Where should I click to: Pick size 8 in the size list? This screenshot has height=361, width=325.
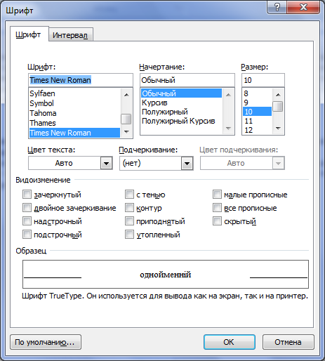click(x=257, y=93)
